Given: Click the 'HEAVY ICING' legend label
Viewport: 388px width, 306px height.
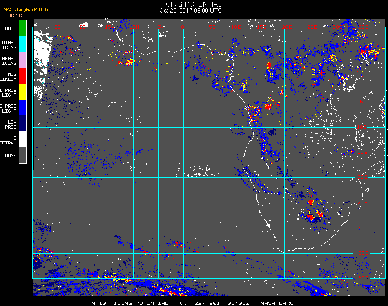Looking at the screenshot, I should tap(9, 61).
